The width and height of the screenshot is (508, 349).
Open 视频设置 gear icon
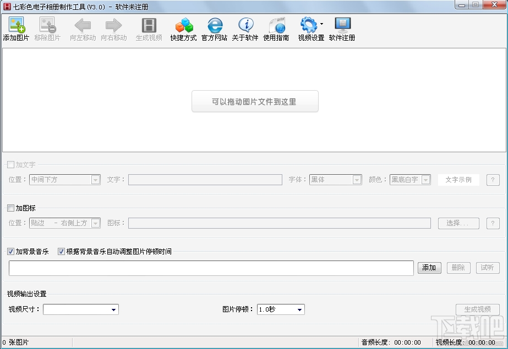click(x=308, y=25)
